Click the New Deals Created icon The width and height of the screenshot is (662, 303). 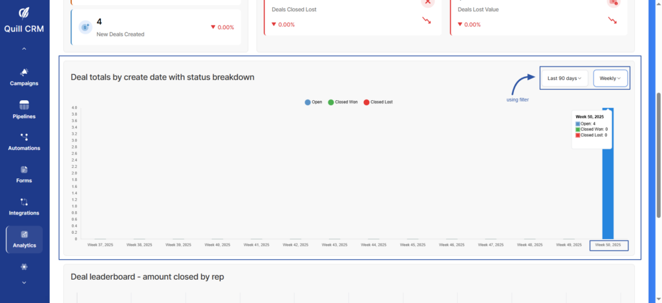click(85, 27)
